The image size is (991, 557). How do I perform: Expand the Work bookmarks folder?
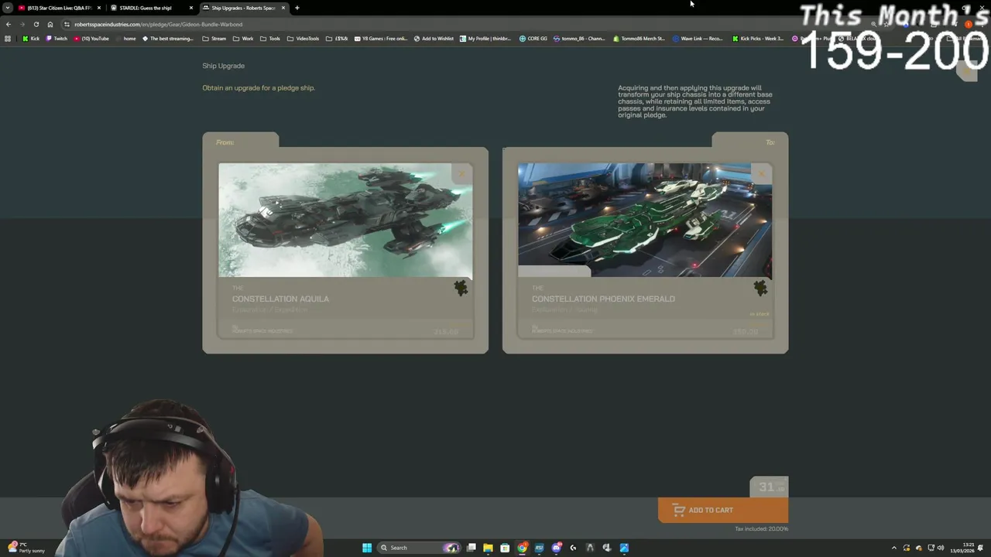click(243, 38)
